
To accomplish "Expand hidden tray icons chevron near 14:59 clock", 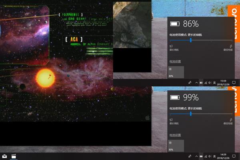I will click(x=196, y=156).
